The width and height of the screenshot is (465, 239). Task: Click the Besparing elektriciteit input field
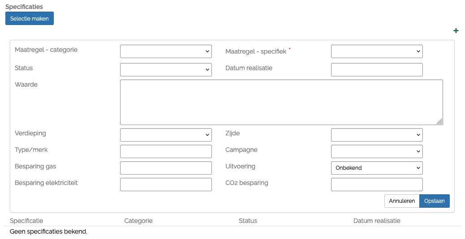pos(166,184)
